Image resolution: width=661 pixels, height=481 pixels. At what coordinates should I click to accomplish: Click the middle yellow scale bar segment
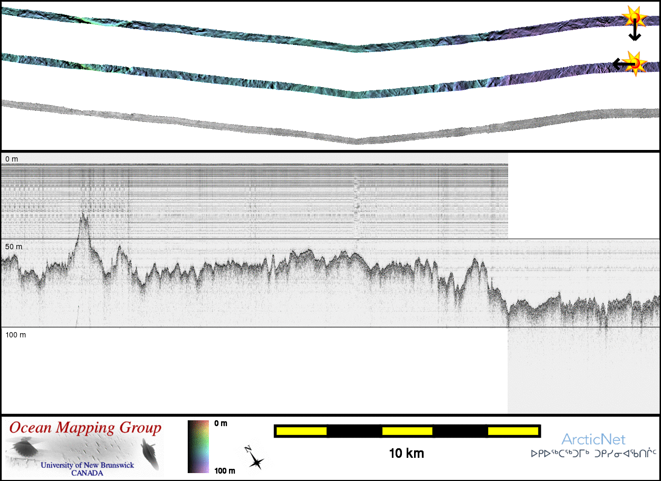click(x=407, y=431)
